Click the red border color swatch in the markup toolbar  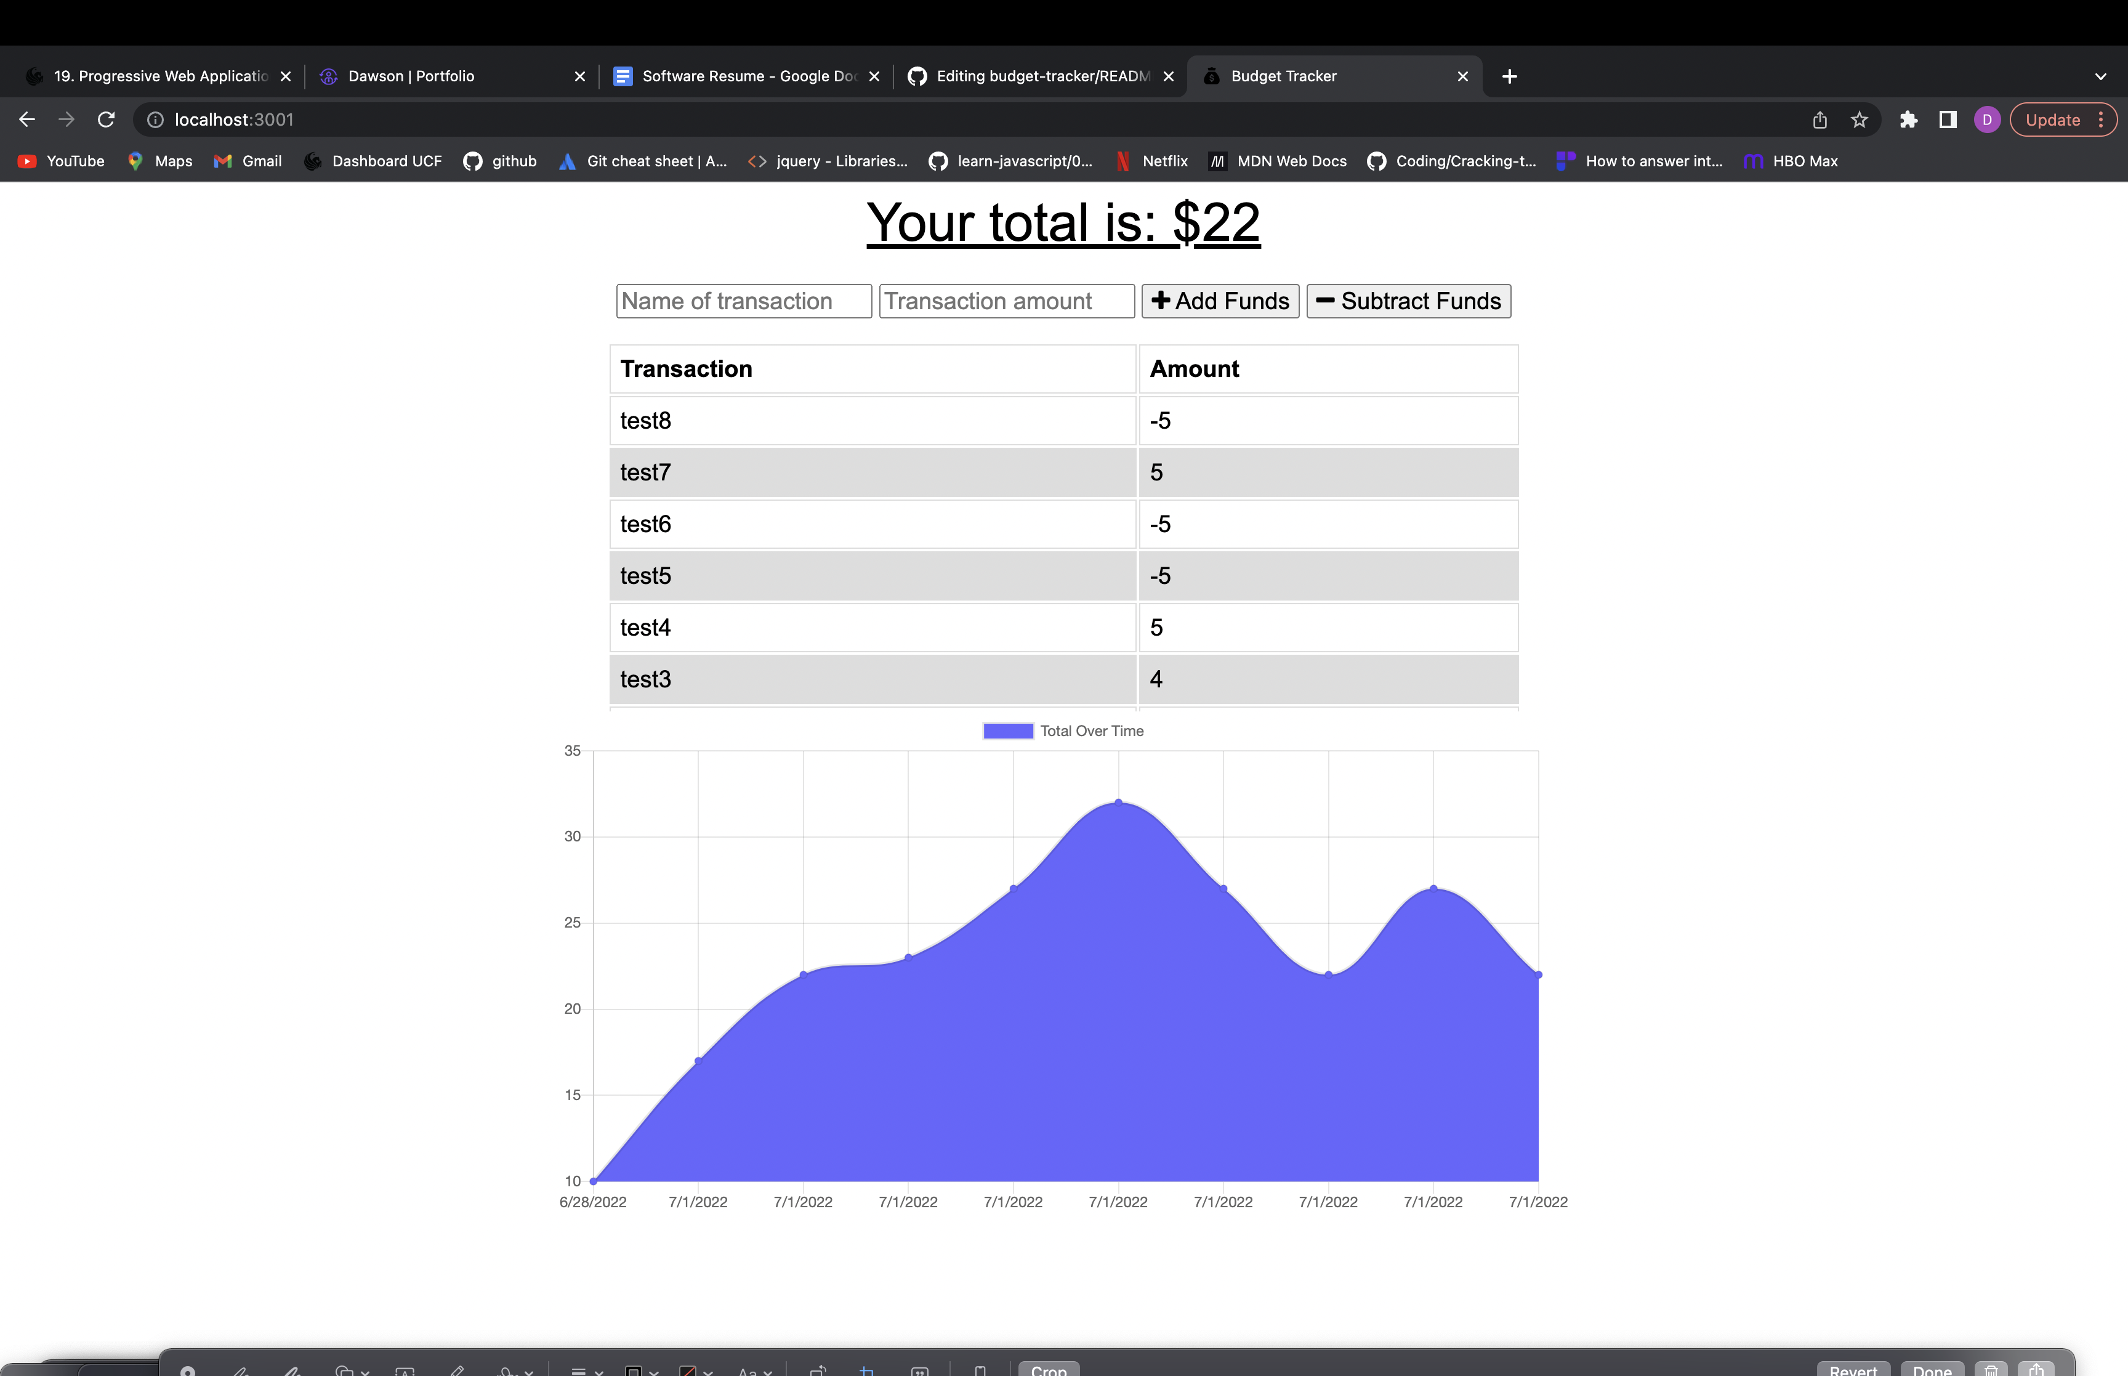tap(690, 1370)
